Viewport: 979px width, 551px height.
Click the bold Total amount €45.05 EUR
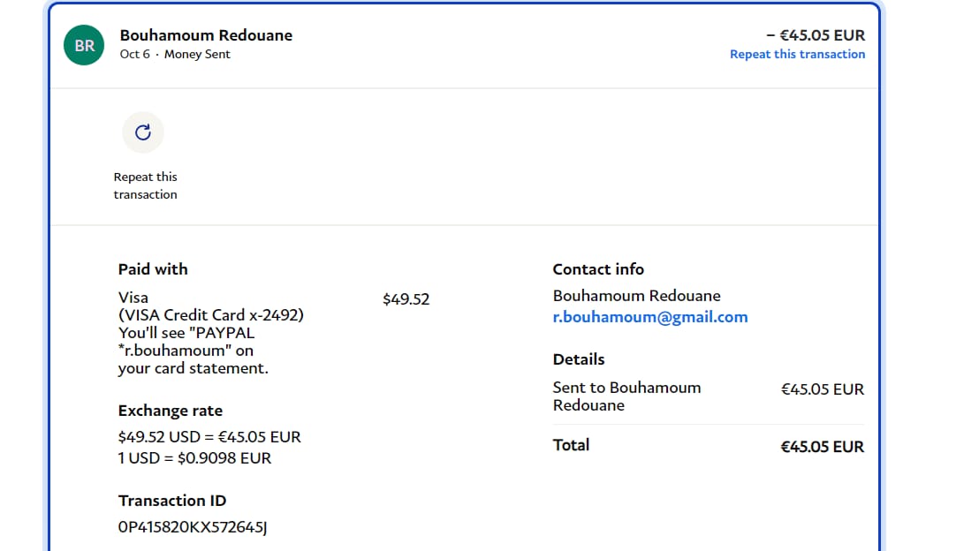[x=822, y=447]
